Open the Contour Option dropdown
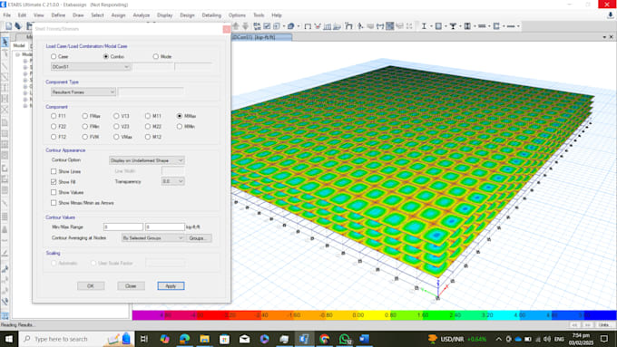 (x=146, y=160)
